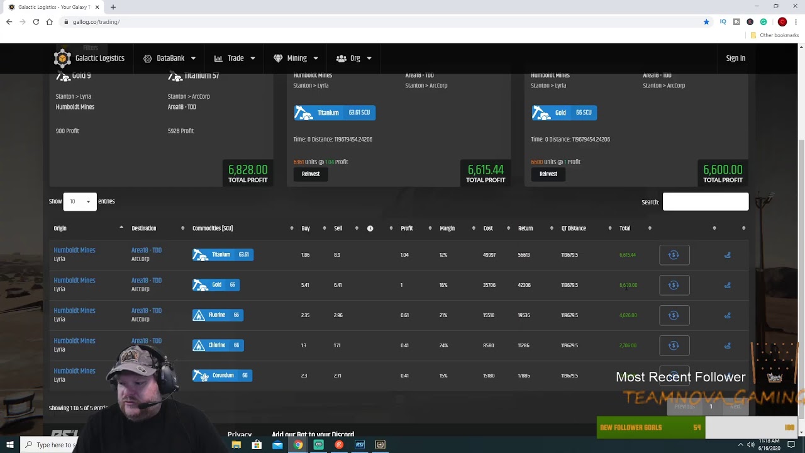Share the Chlorine trade route
The height and width of the screenshot is (453, 805).
click(x=728, y=345)
